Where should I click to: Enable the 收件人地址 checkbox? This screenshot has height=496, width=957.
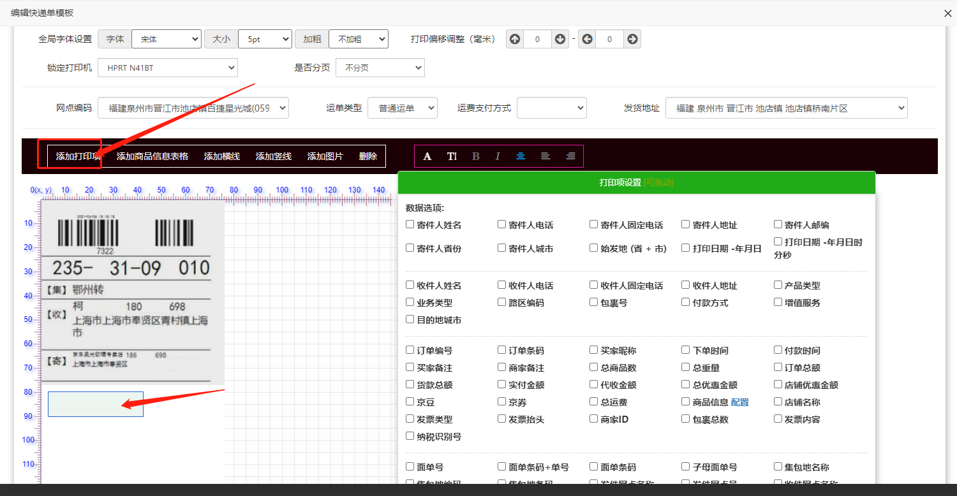(x=686, y=285)
